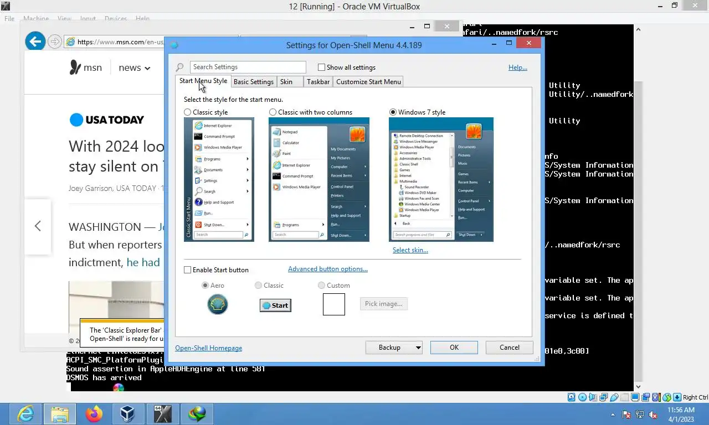
Task: Open File Explorer from the taskbar
Action: click(60, 413)
